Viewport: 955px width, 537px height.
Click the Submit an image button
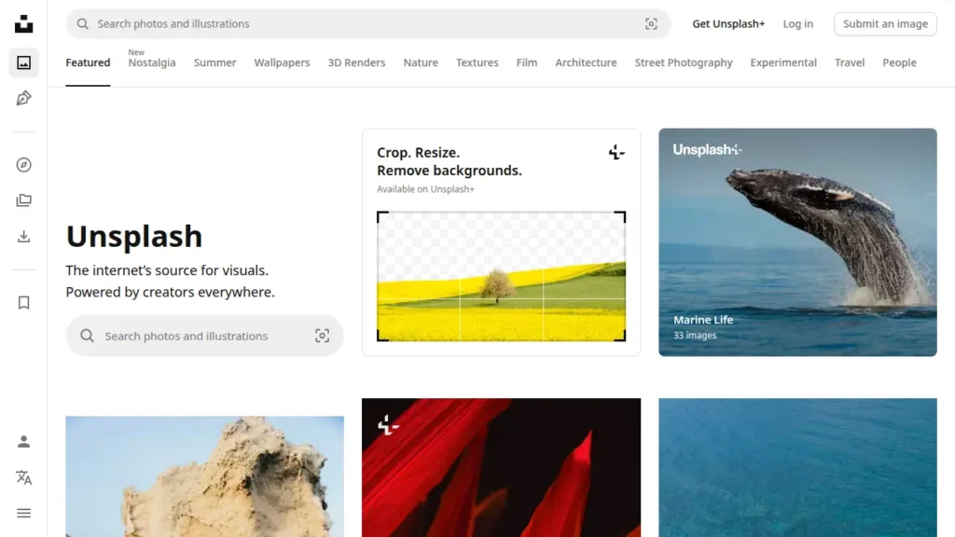[885, 23]
